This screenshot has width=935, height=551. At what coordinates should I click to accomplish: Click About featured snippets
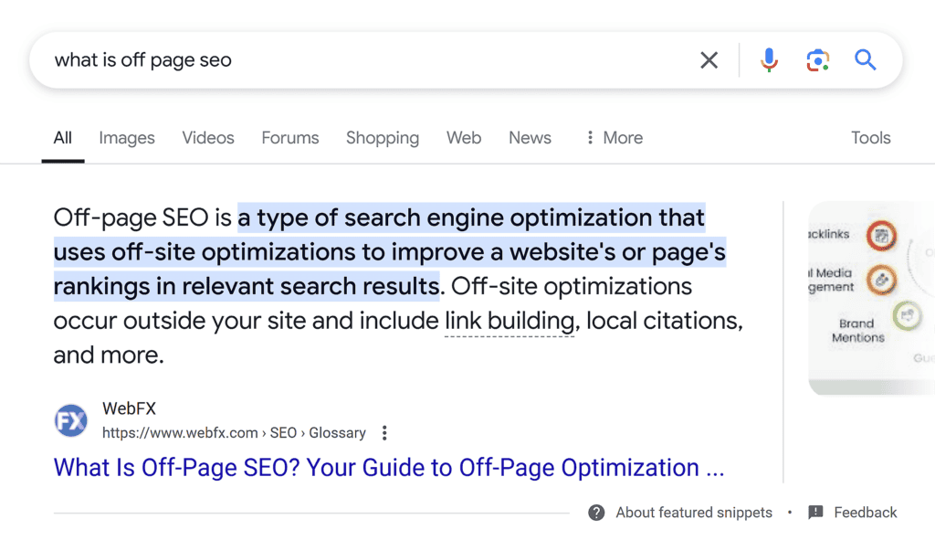pos(694,513)
